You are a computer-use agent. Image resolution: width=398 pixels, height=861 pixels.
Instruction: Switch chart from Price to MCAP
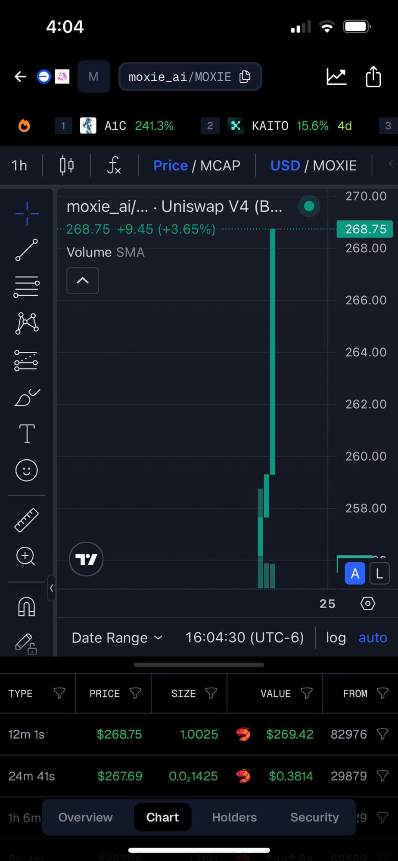coord(220,165)
